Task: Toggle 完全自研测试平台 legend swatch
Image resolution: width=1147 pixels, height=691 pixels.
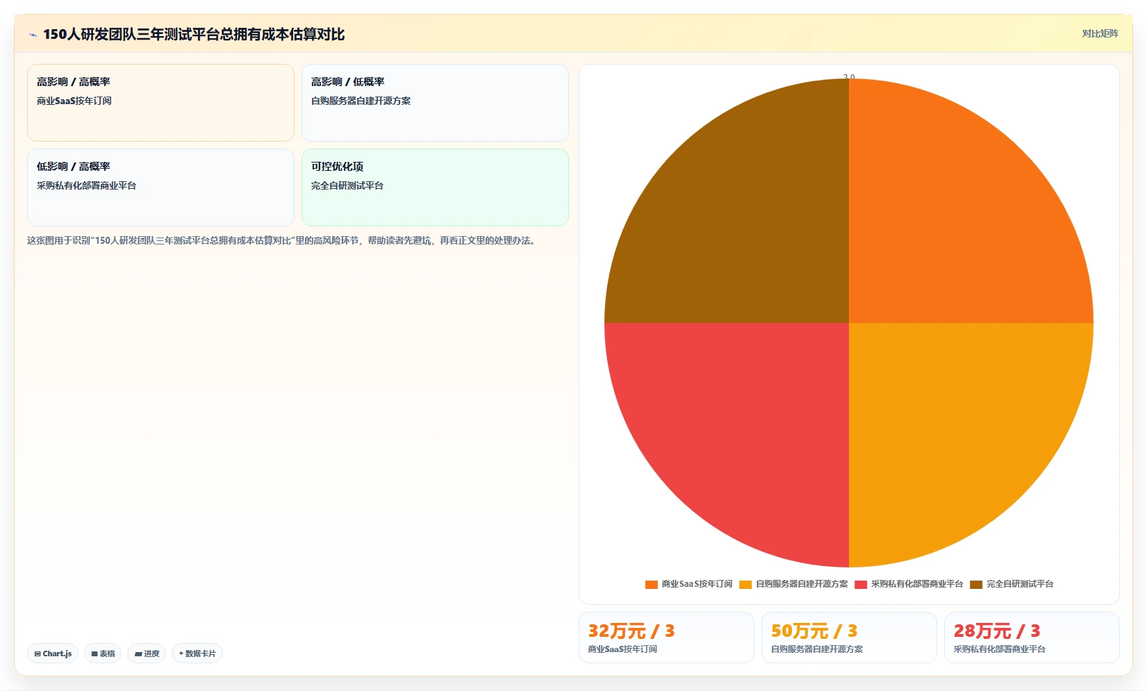Action: (976, 584)
